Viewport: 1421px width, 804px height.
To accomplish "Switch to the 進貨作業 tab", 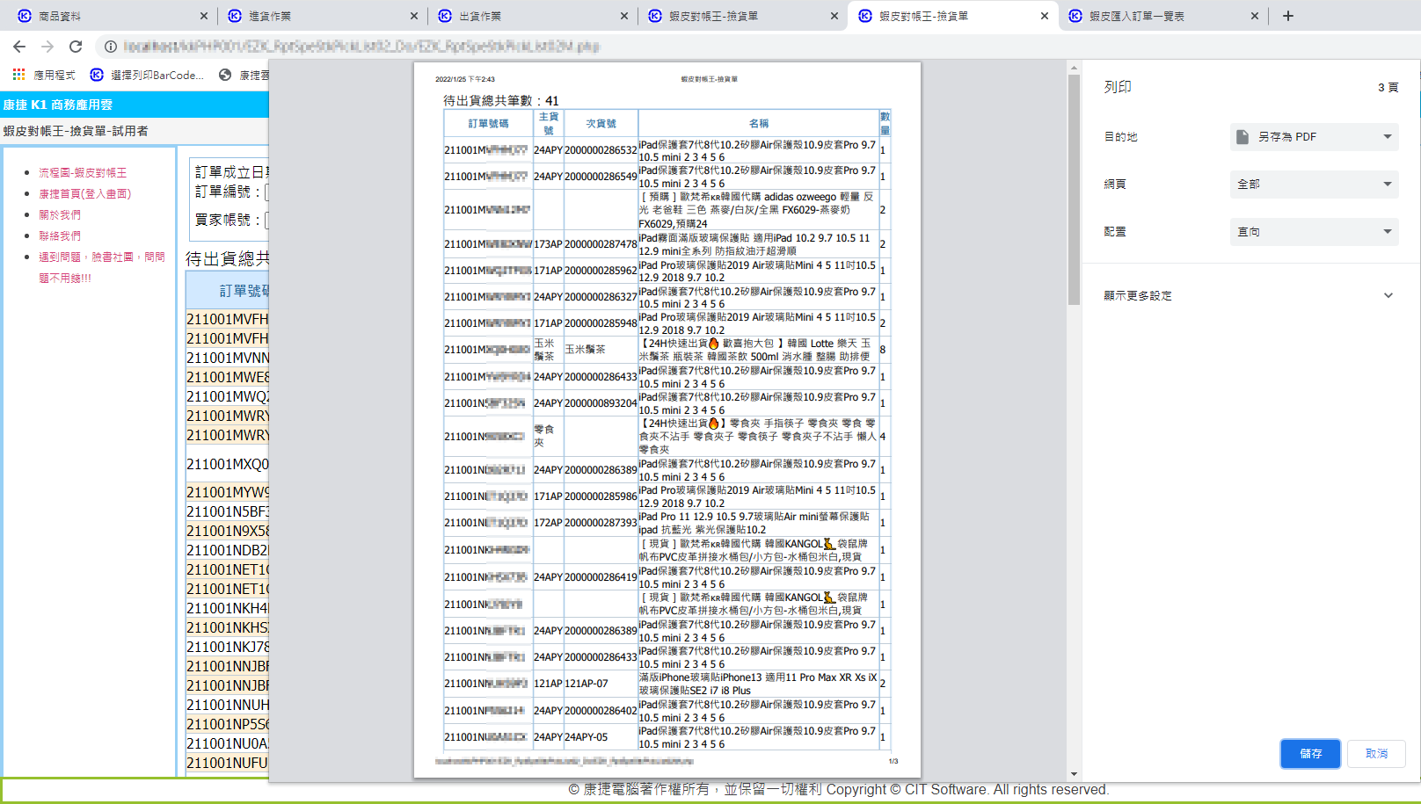I will (x=317, y=16).
